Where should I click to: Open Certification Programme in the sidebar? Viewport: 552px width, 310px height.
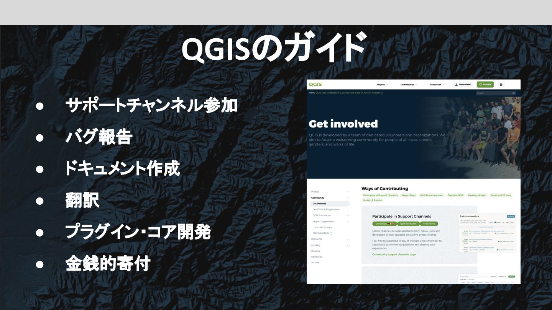tap(326, 209)
